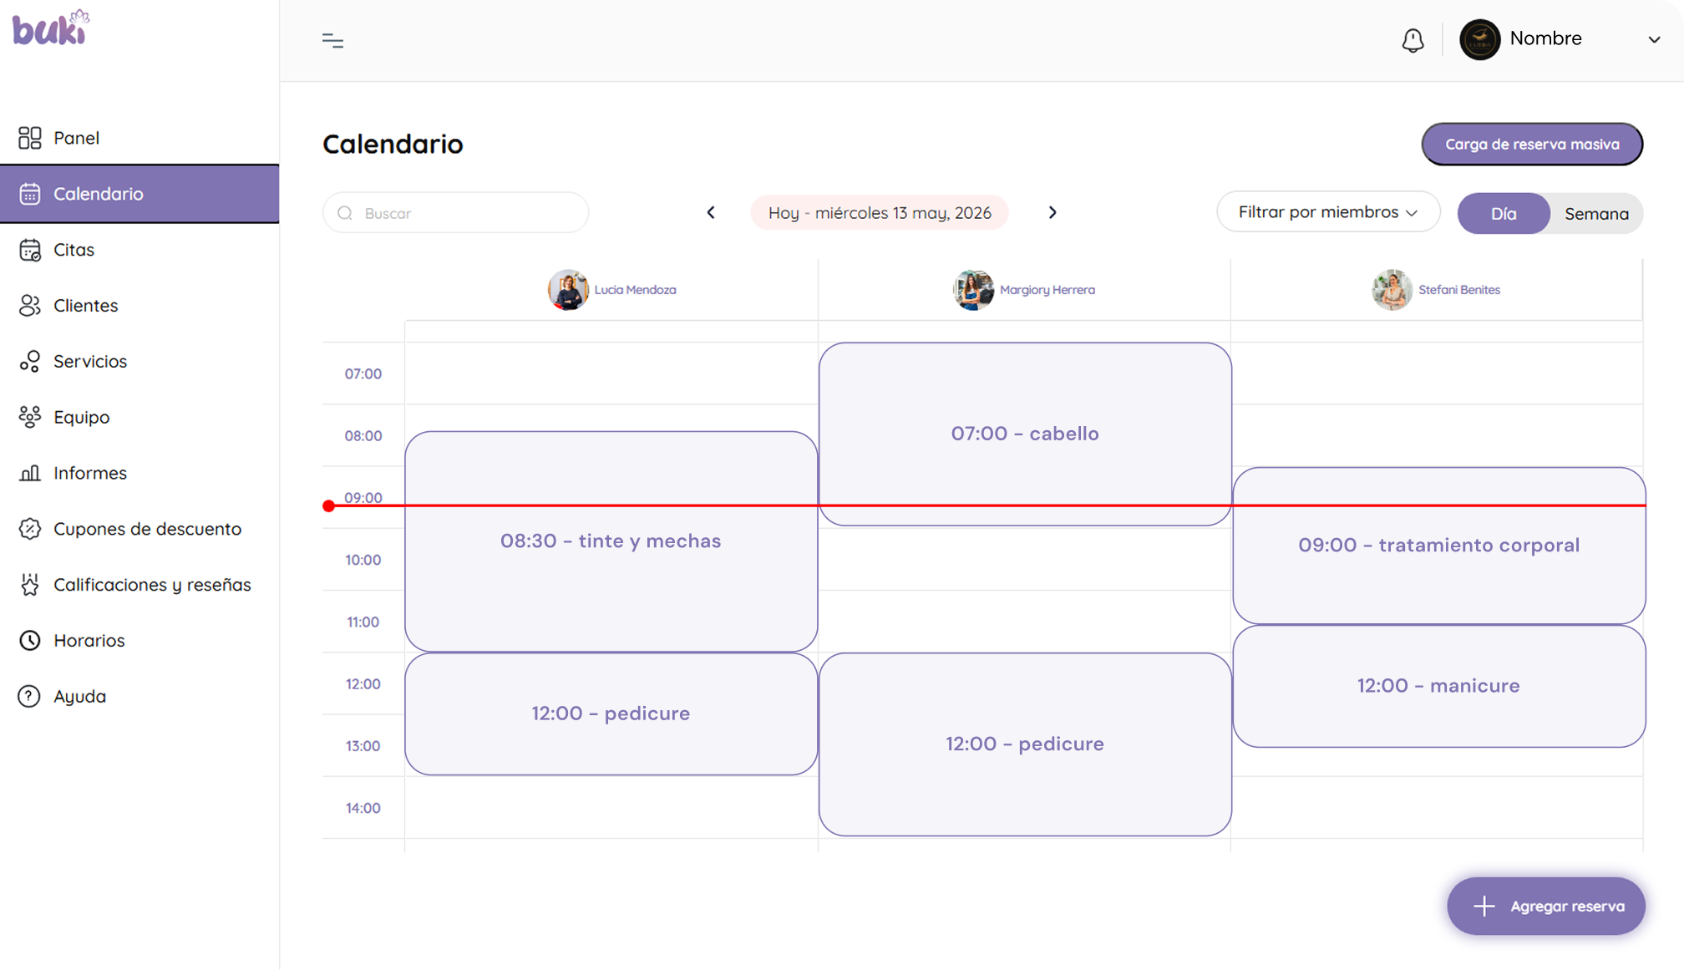Screen dimensions: 1684x970
Task: Click Agregar reserva button
Action: (1546, 906)
